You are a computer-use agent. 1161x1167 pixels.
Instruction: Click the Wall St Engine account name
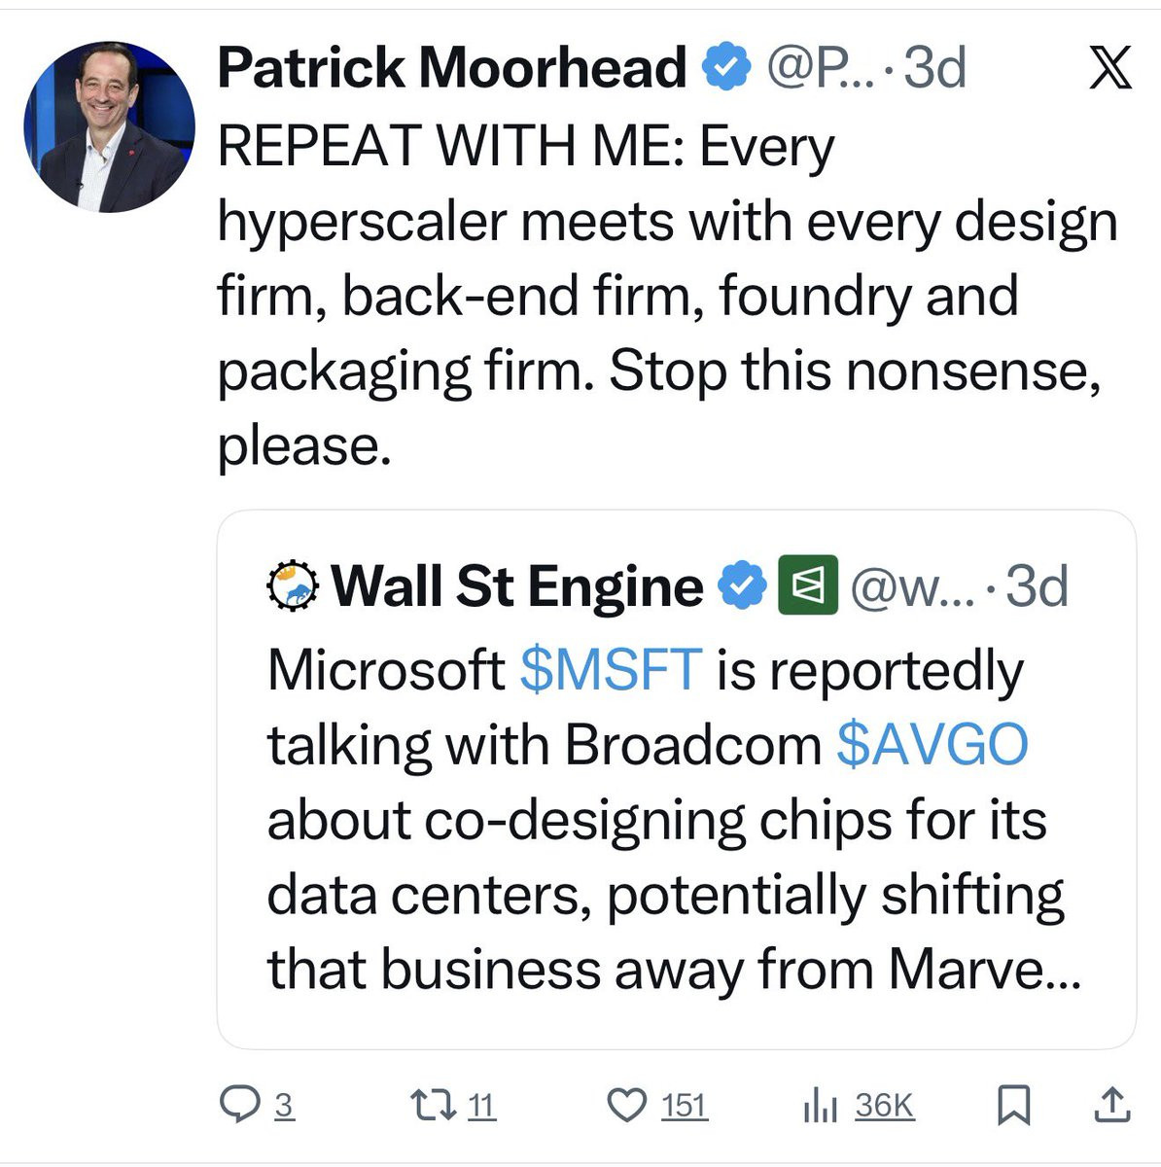pos(517,586)
